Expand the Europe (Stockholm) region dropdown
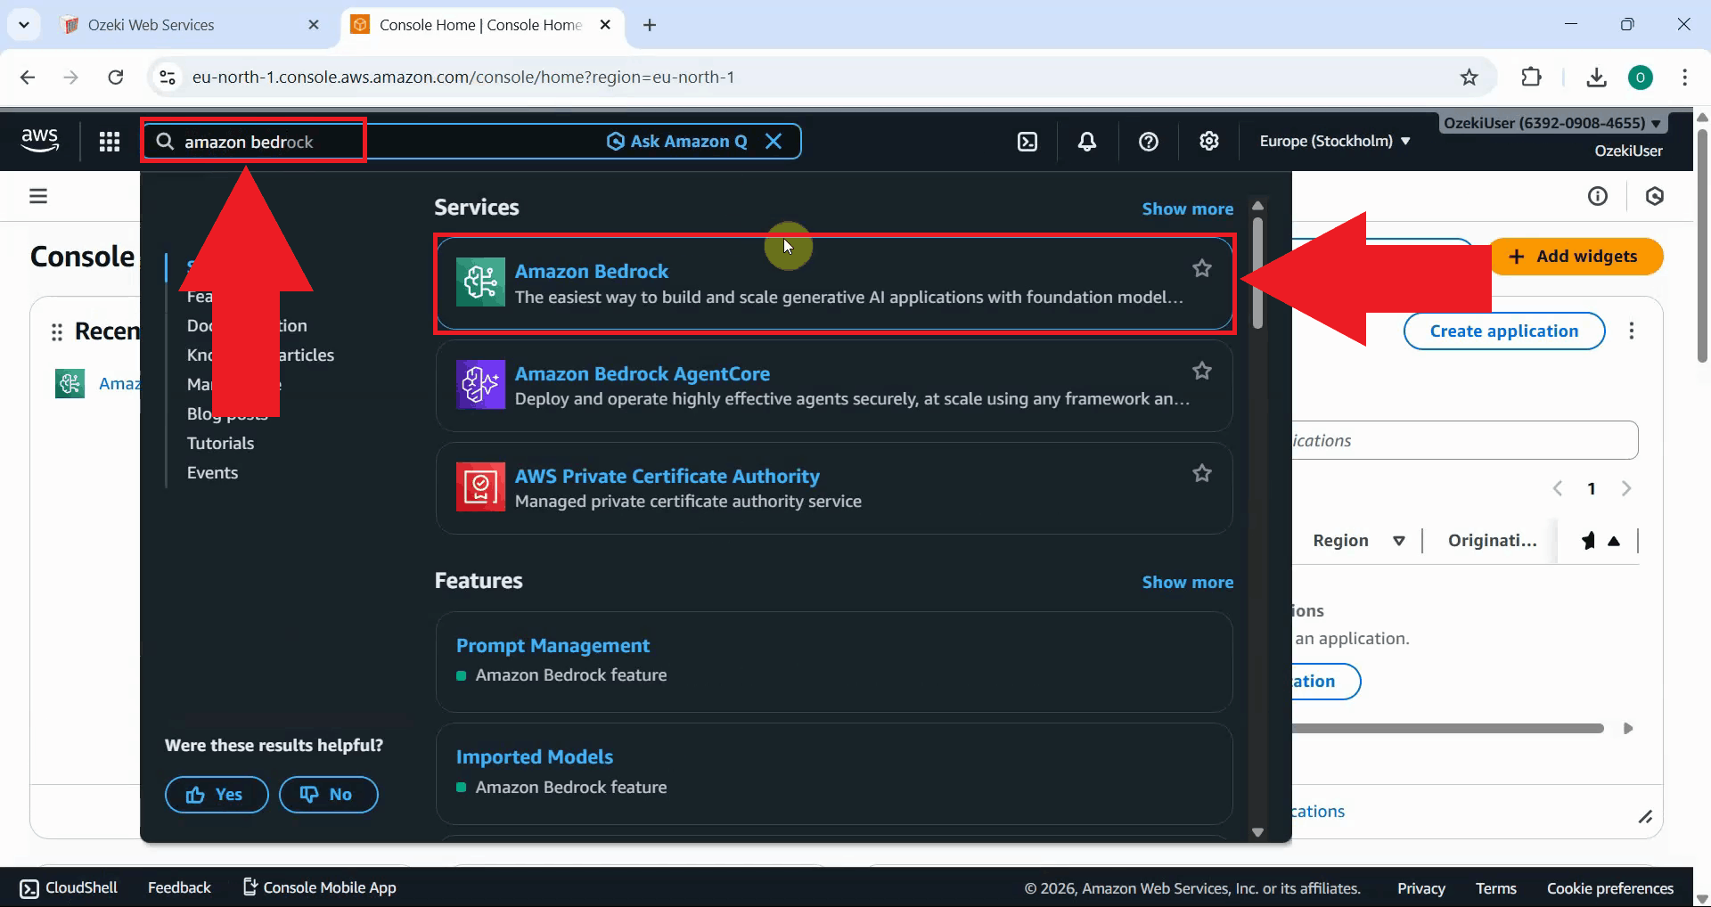The image size is (1711, 907). pos(1334,142)
